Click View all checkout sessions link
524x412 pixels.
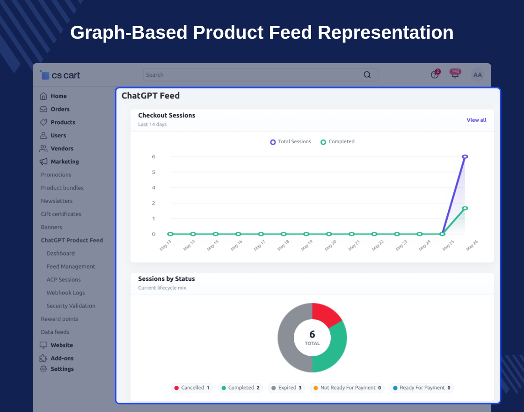pyautogui.click(x=477, y=120)
